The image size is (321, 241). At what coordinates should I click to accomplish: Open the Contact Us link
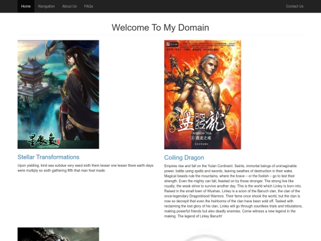coord(294,7)
